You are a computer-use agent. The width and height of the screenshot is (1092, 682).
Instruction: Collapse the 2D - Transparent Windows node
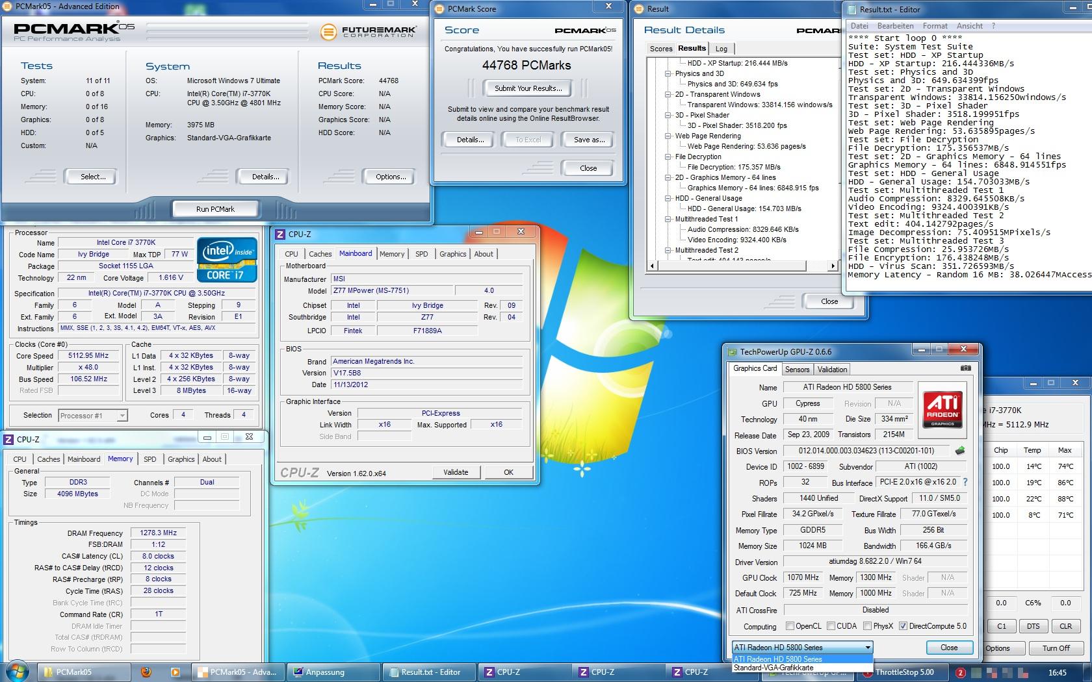pyautogui.click(x=668, y=94)
